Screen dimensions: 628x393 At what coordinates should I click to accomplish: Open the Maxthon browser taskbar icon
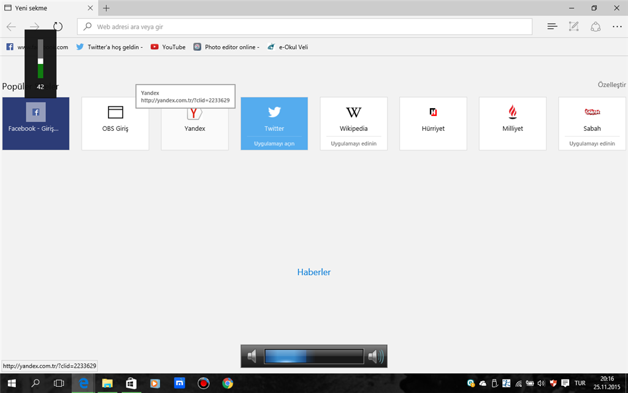pyautogui.click(x=180, y=383)
